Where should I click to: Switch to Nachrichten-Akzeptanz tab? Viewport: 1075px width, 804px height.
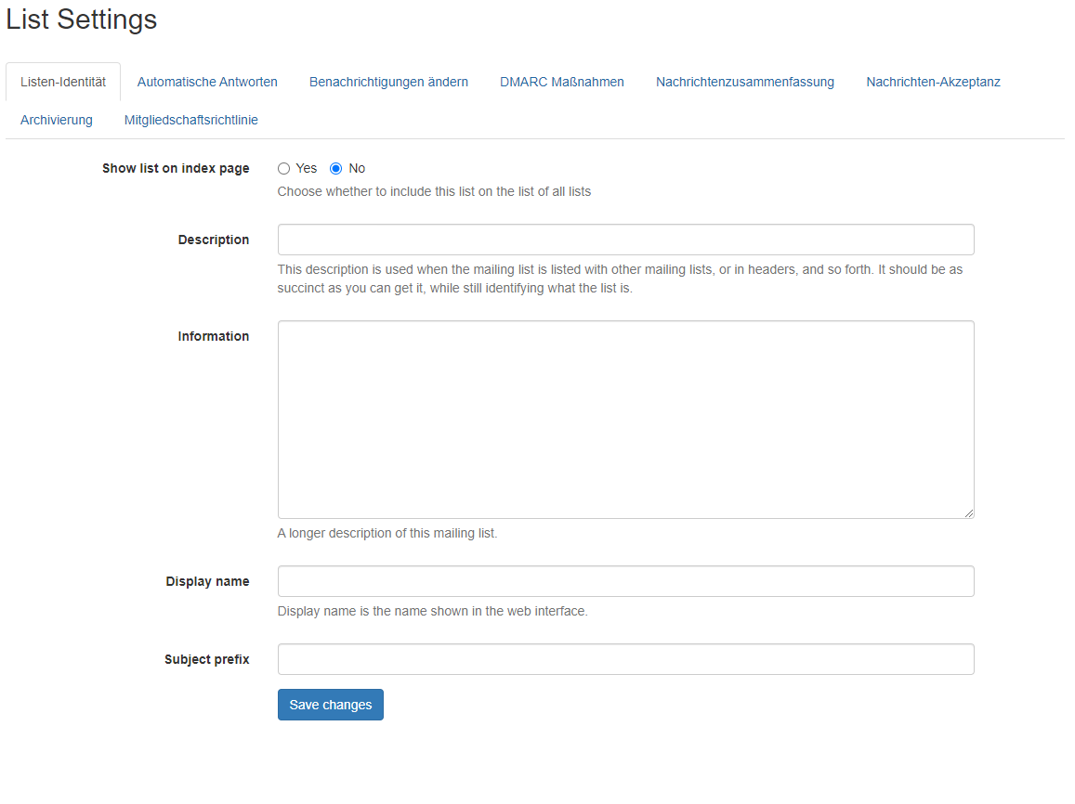click(x=933, y=82)
